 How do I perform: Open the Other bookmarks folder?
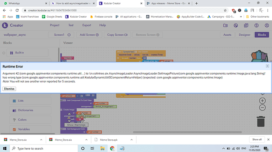click(x=257, y=16)
